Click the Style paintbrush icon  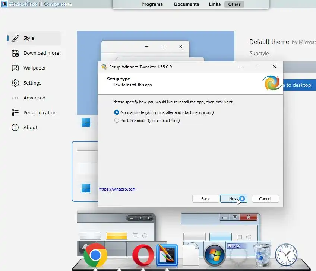point(15,38)
